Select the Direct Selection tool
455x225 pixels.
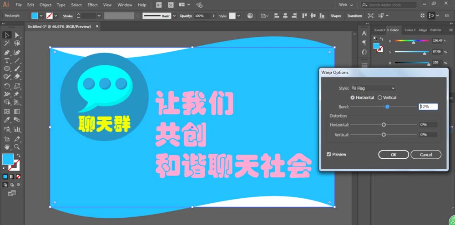(x=17, y=35)
